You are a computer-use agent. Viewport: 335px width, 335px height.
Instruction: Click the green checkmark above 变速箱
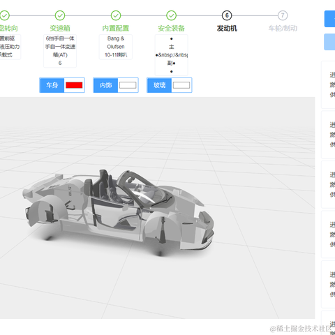tap(60, 15)
